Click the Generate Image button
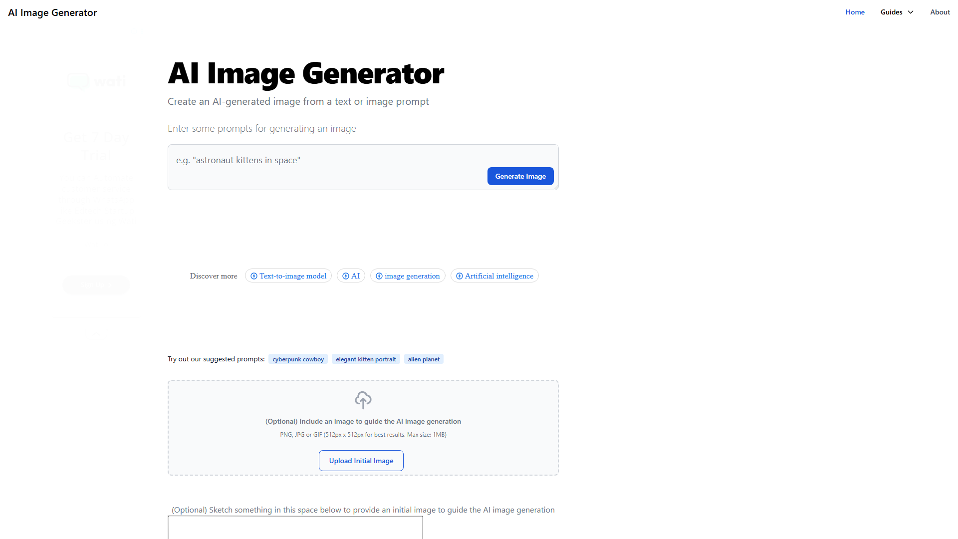The image size is (958, 539). coord(520,176)
